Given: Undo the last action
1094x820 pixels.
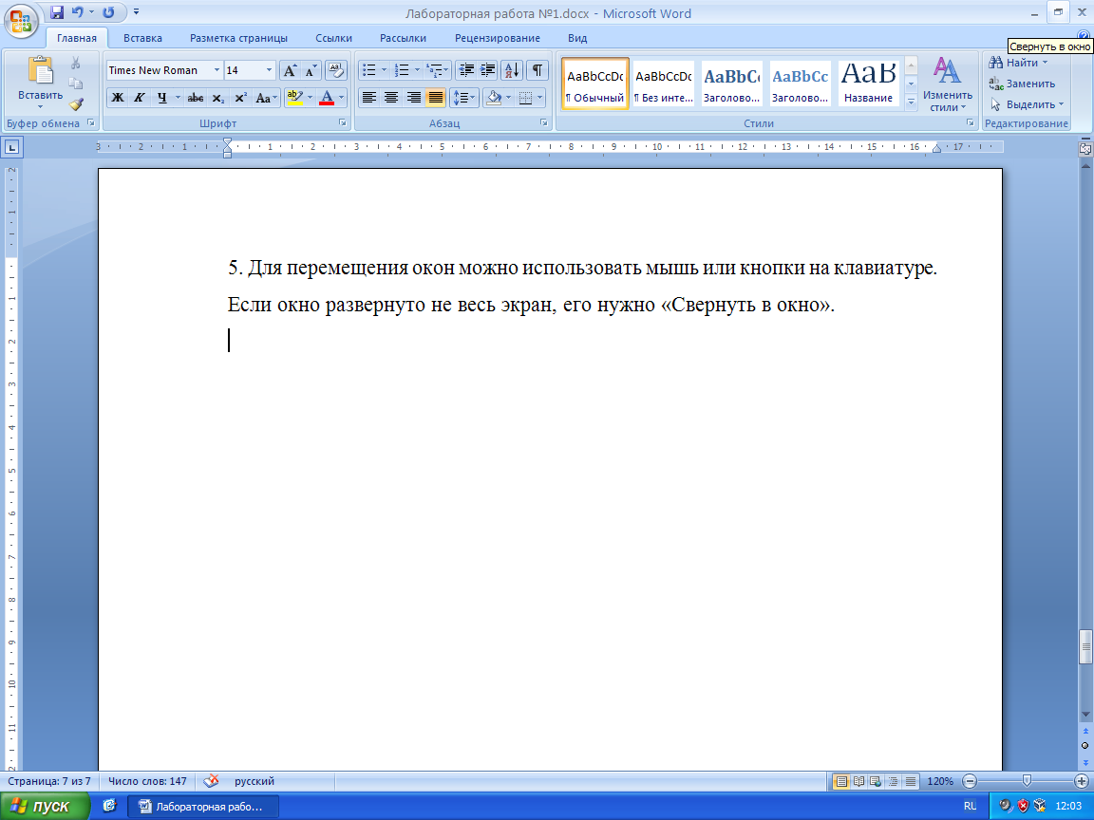Looking at the screenshot, I should pyautogui.click(x=78, y=12).
